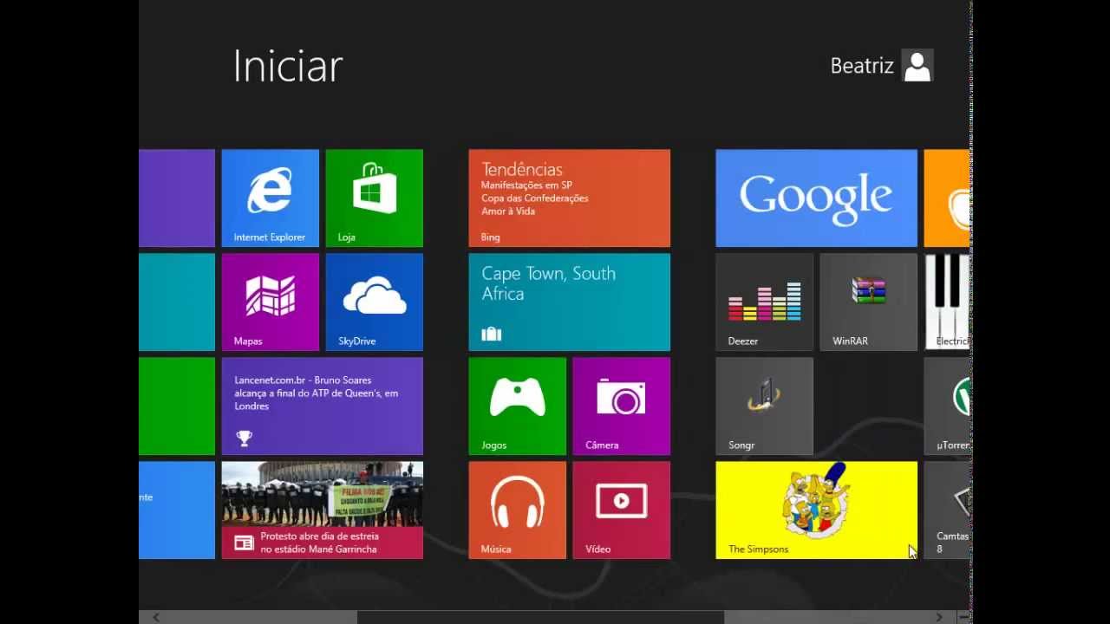
Task: Open The Simpsons tile
Action: click(816, 510)
